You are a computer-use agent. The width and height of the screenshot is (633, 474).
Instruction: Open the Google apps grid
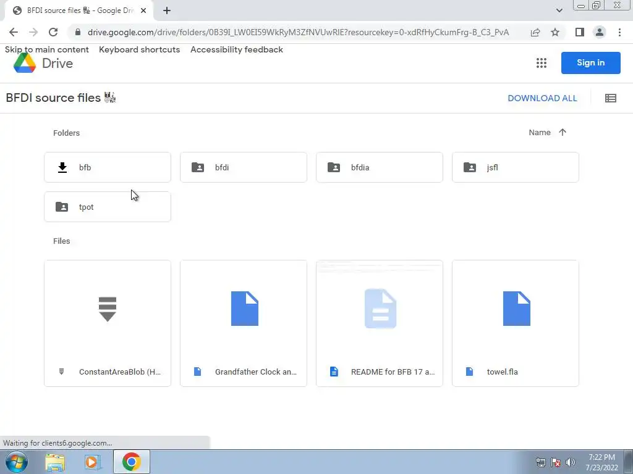(x=542, y=63)
